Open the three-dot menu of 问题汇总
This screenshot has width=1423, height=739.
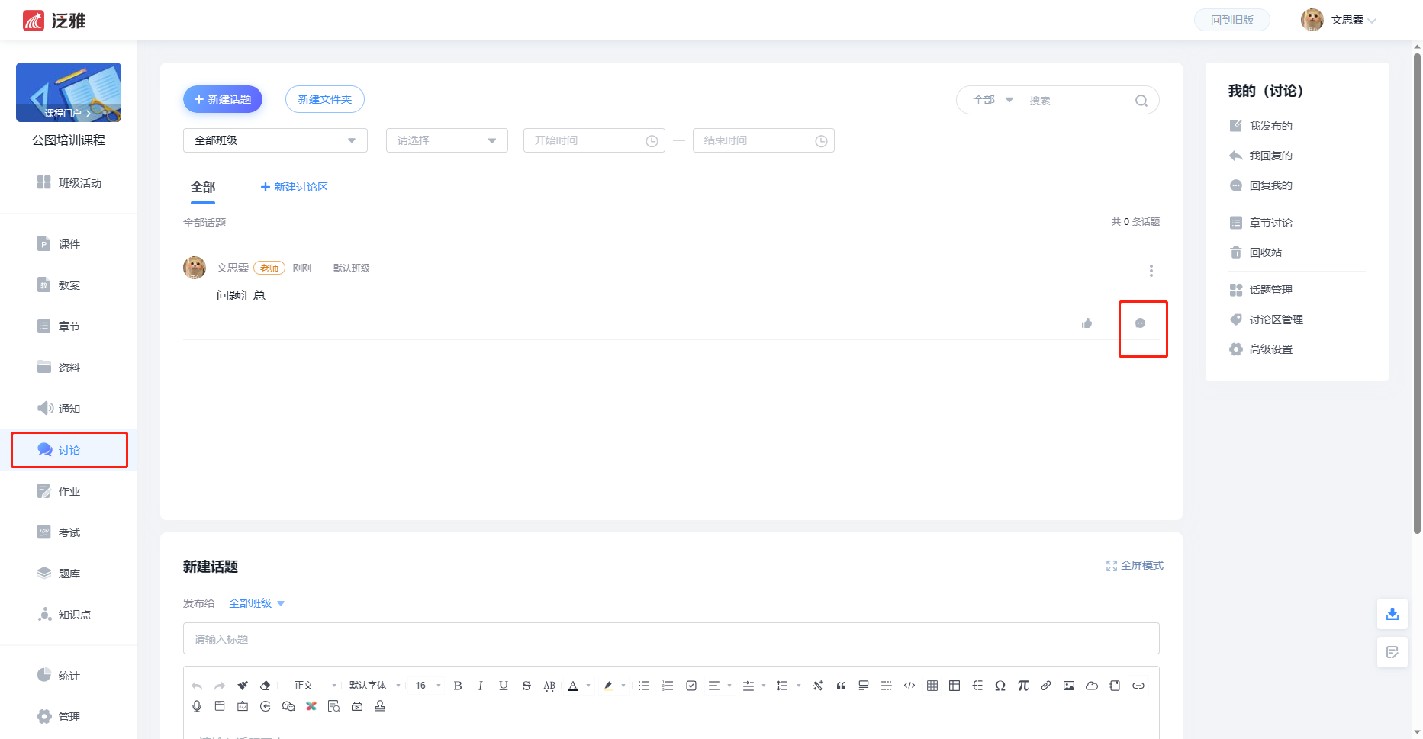pyautogui.click(x=1151, y=271)
